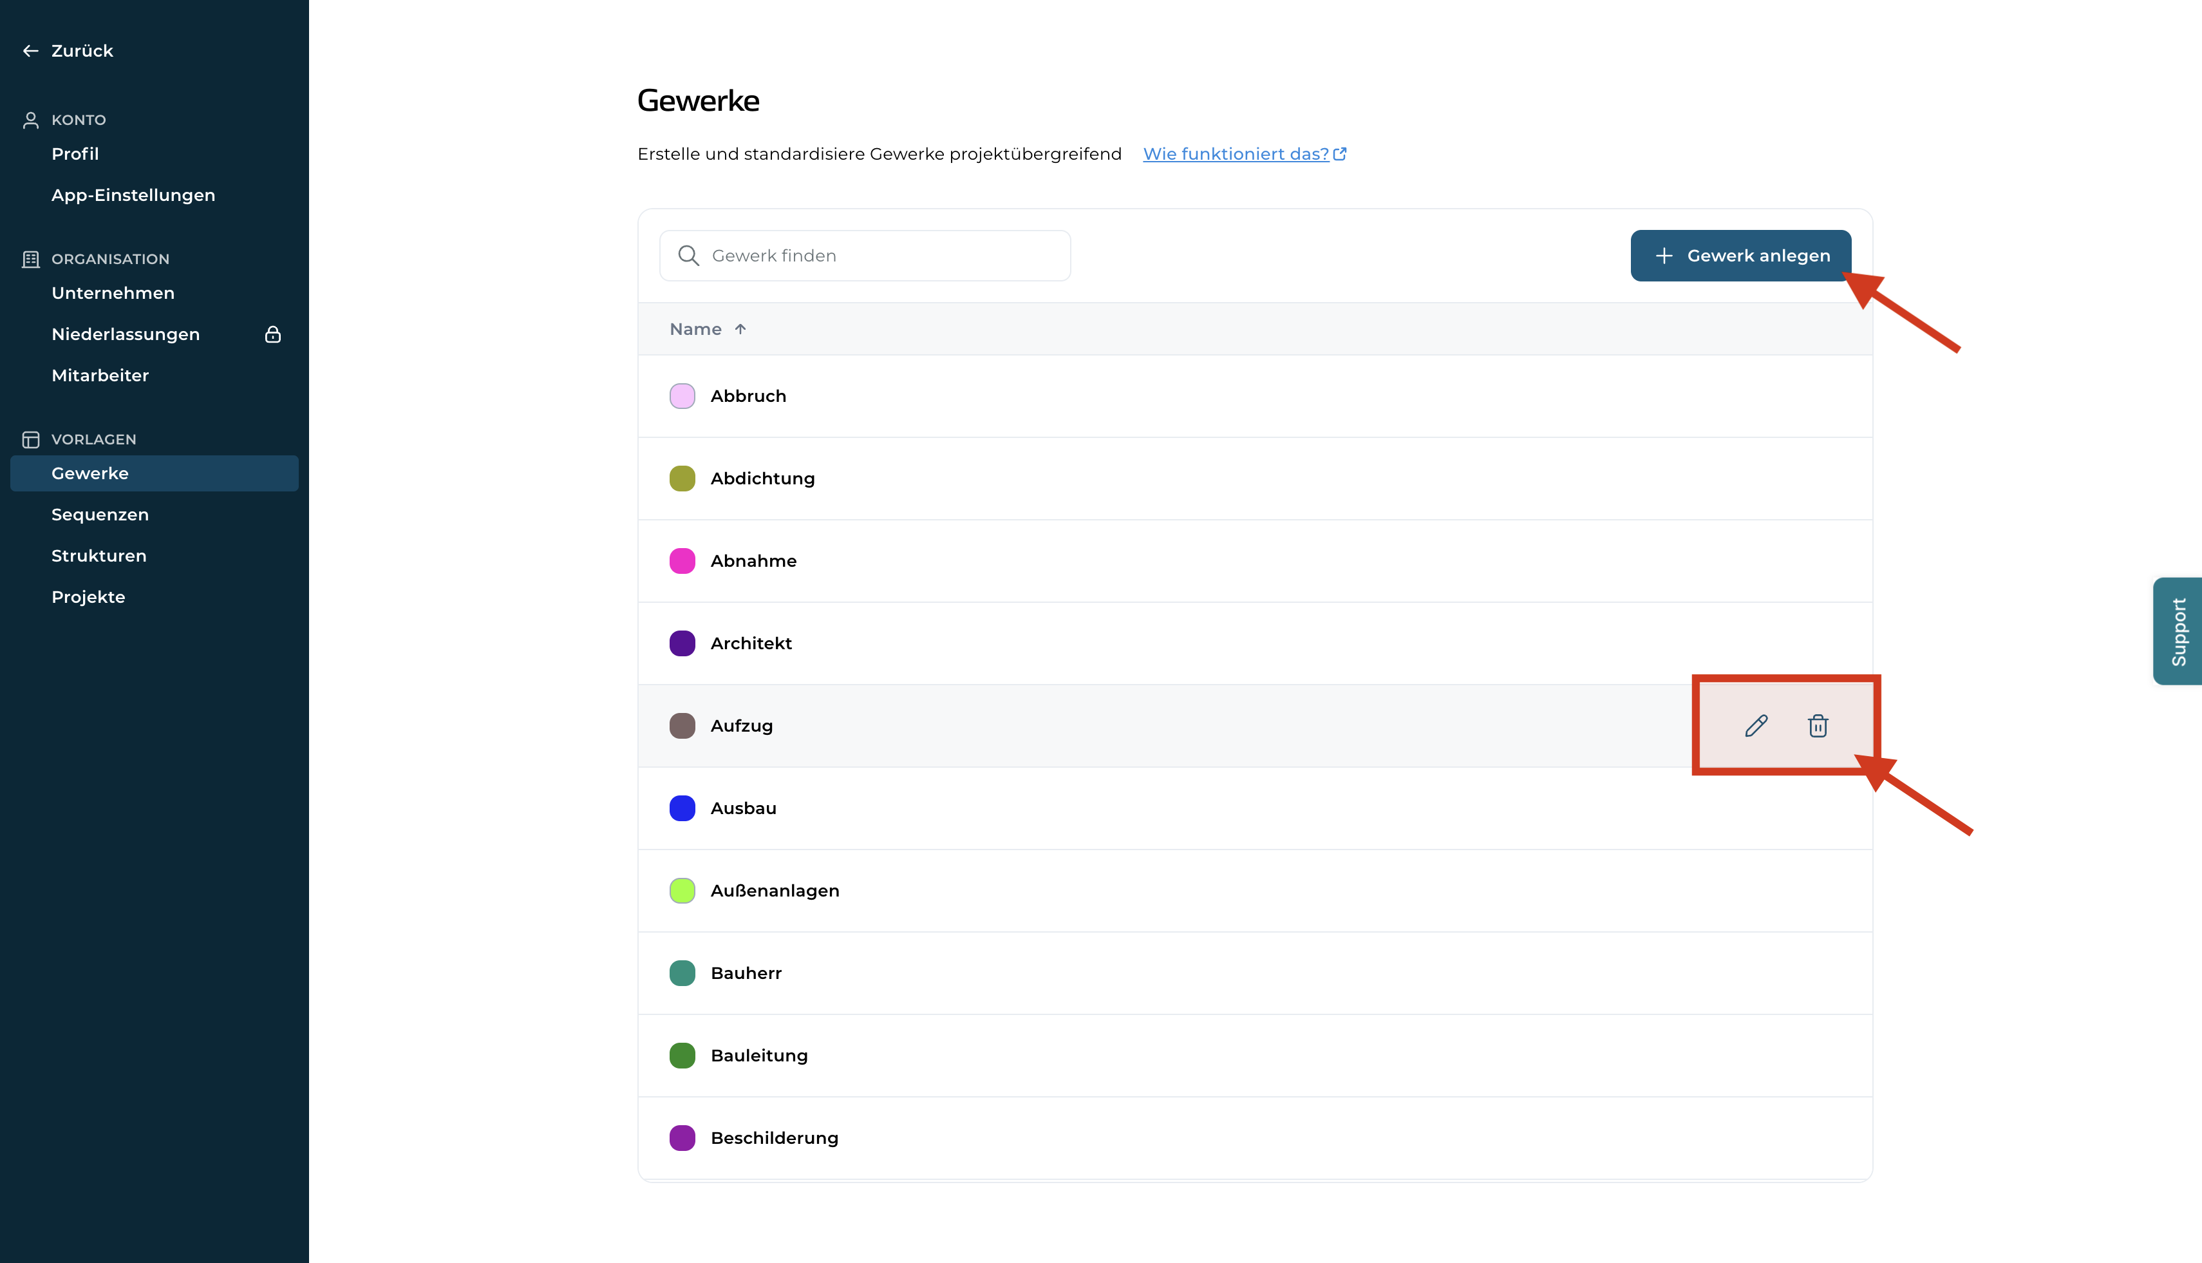Open App-Einstellungen in the sidebar
2202x1263 pixels.
133,195
